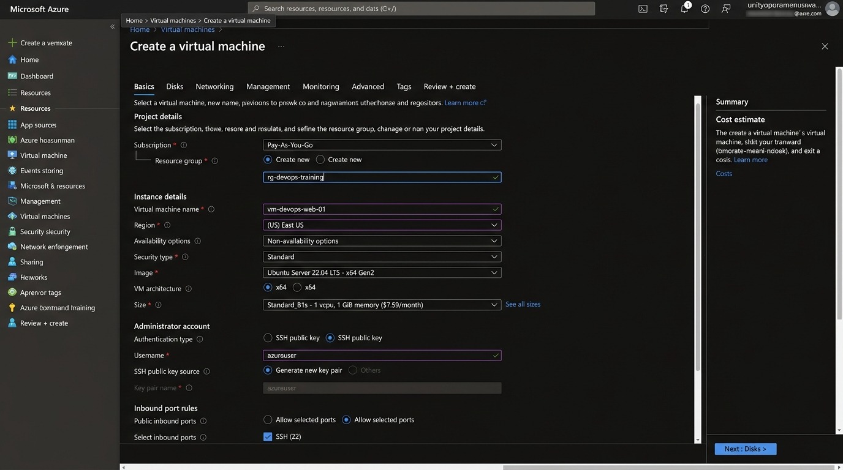Switch to the Advanced tab
The height and width of the screenshot is (470, 843).
pos(368,86)
